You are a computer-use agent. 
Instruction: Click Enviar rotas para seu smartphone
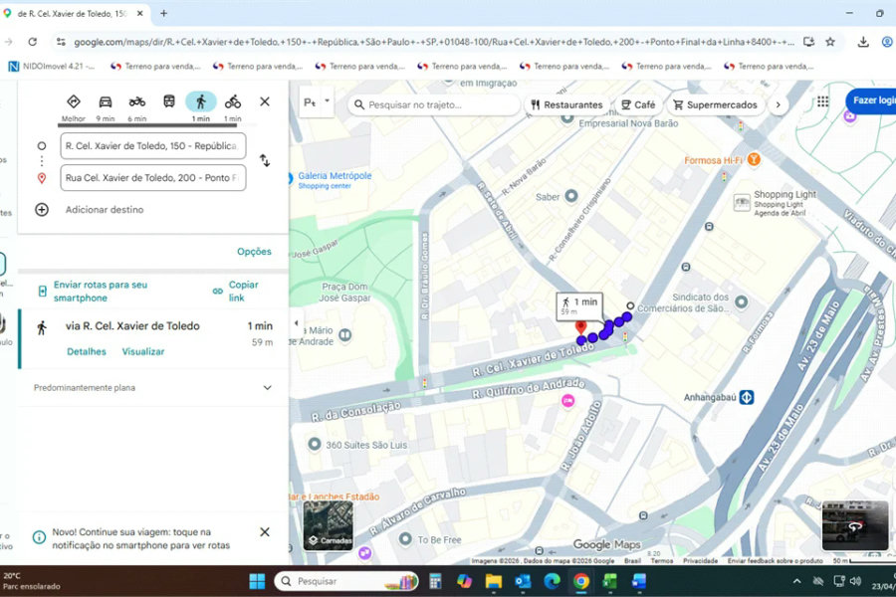pos(100,291)
